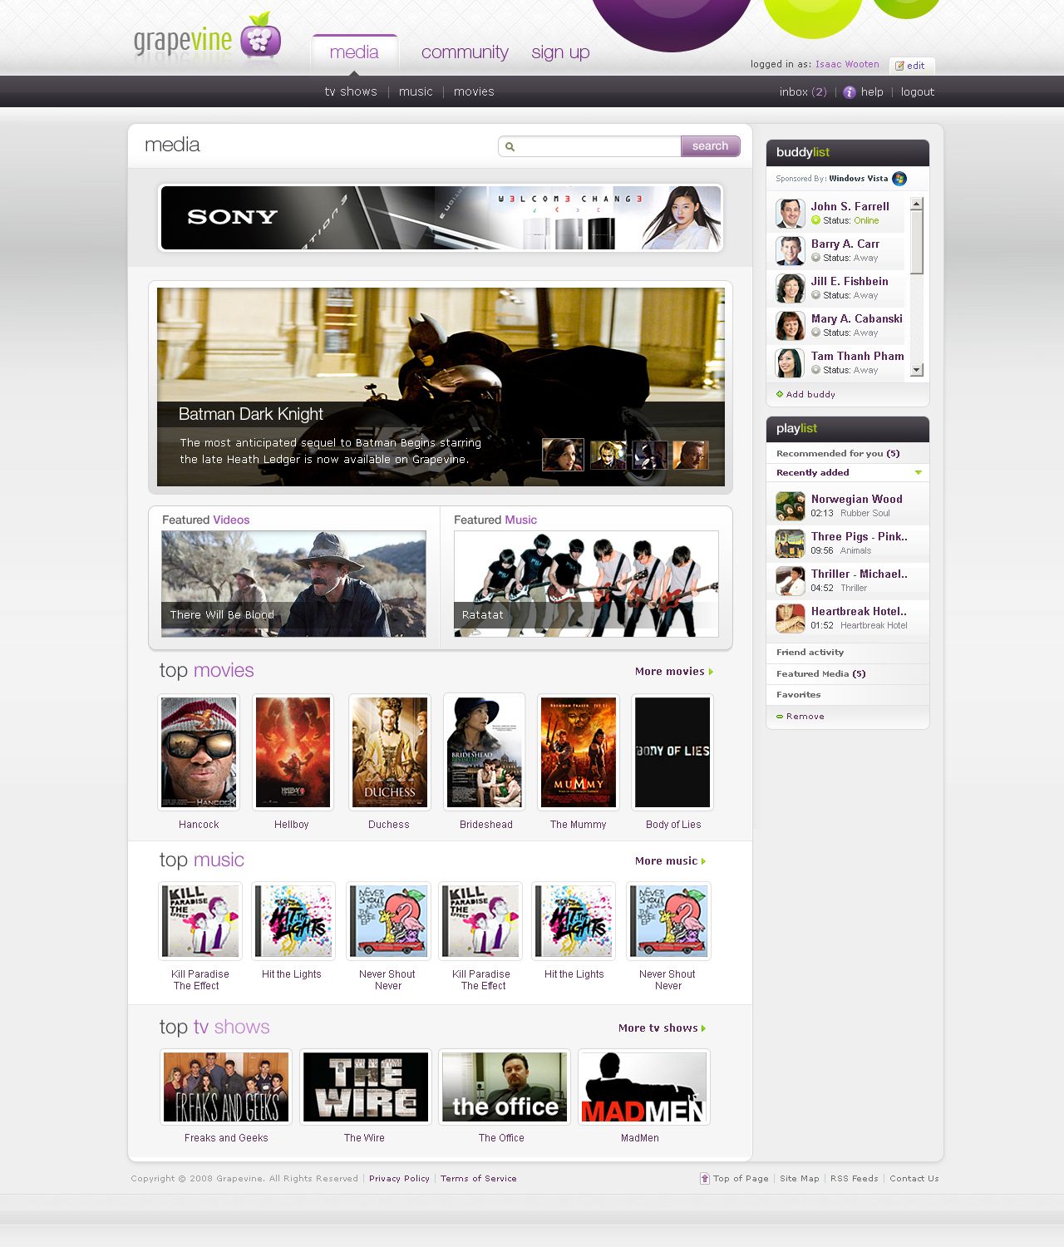Click the Windows Vista sponsor logo
The width and height of the screenshot is (1064, 1247).
click(899, 179)
